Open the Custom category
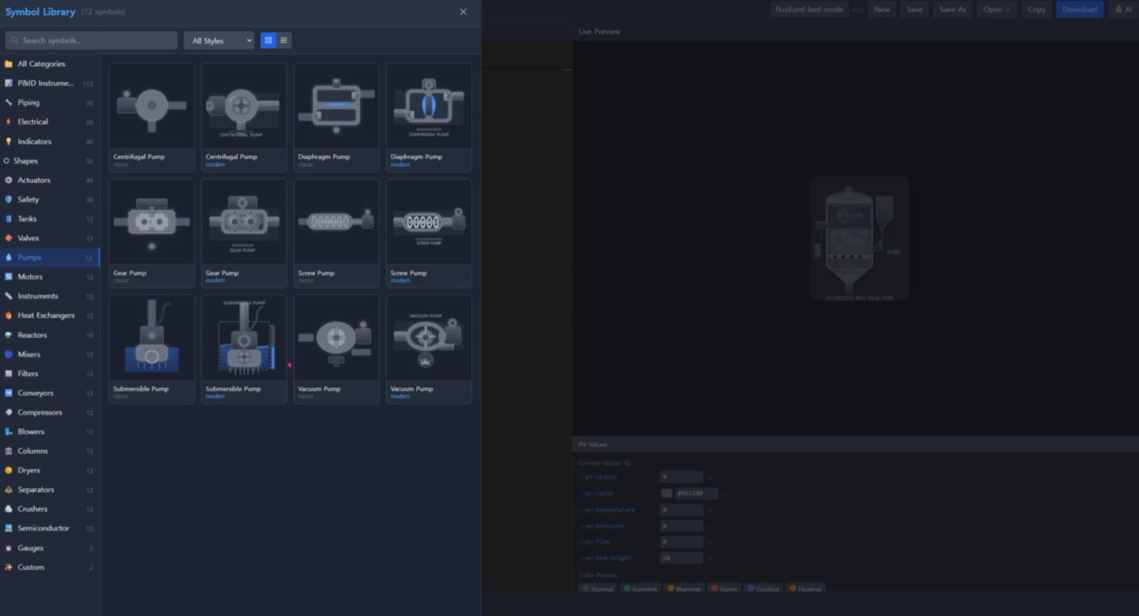Screen dimensions: 1139x616 [x=49, y=567]
